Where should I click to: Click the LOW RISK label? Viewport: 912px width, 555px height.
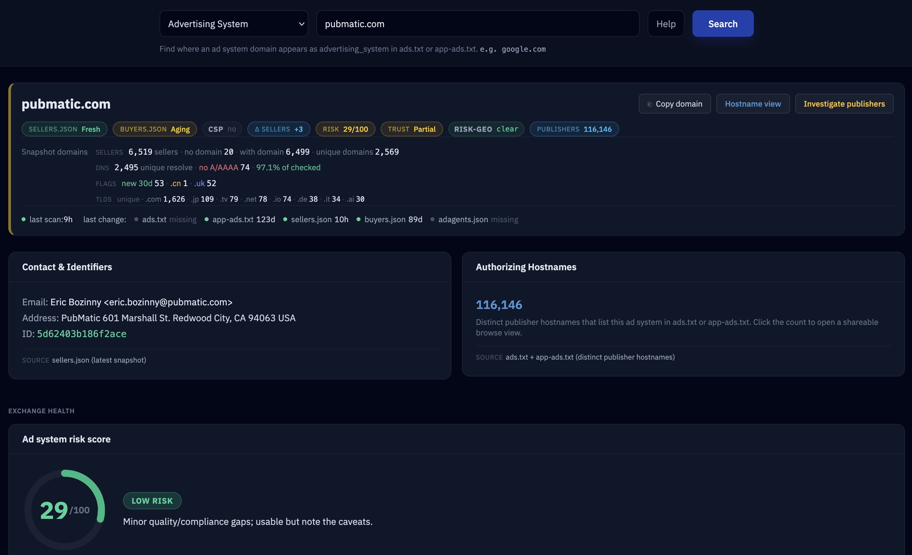click(x=152, y=501)
